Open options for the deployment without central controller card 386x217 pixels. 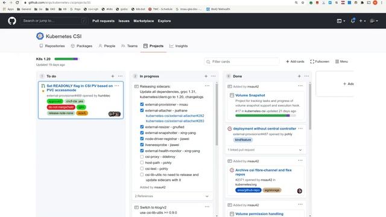tap(300, 128)
